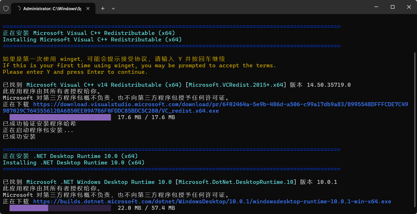Click the third-party disclaimer line above the VC_redist download
The height and width of the screenshot is (214, 417).
coord(116,98)
